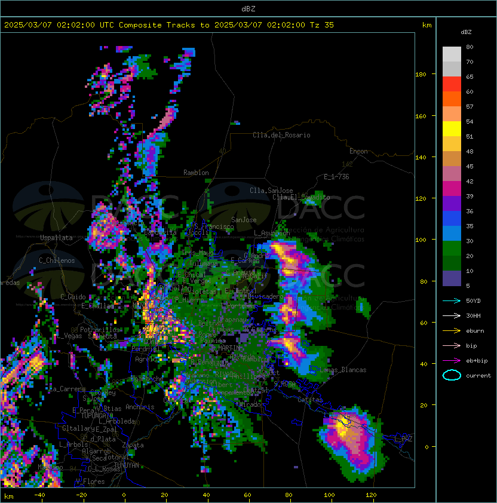Pick the light blue 30-35 dBZ swatch
Viewport: 497px width, 503px height.
point(452,234)
